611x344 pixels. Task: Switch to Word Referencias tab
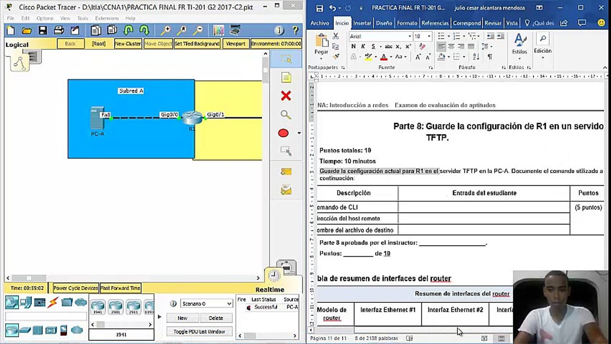(x=435, y=23)
